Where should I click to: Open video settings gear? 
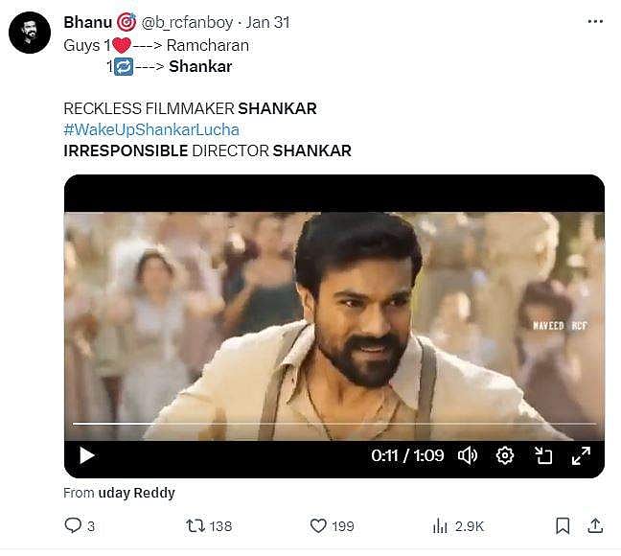point(505,455)
